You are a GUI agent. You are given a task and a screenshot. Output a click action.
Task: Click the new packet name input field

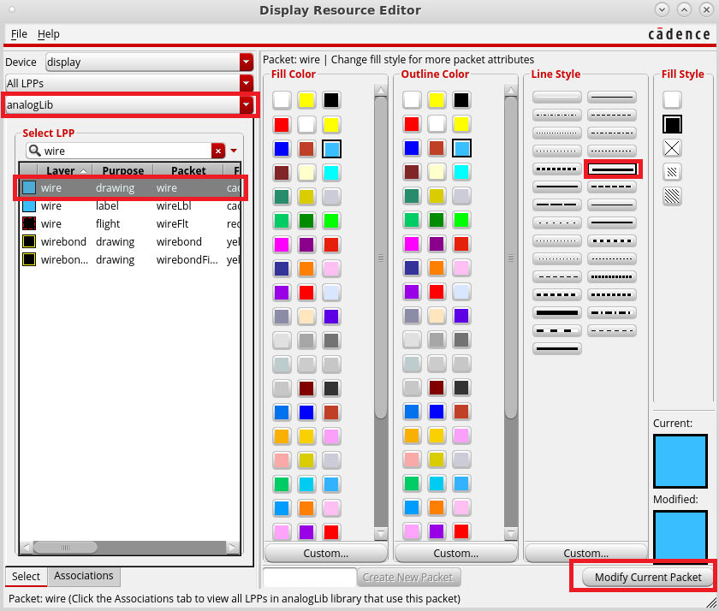[309, 577]
